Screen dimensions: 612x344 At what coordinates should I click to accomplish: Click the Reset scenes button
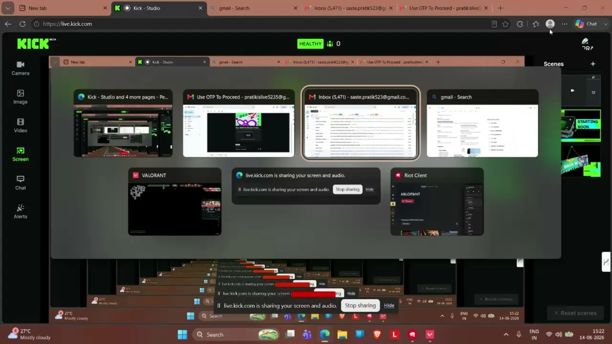click(x=575, y=313)
